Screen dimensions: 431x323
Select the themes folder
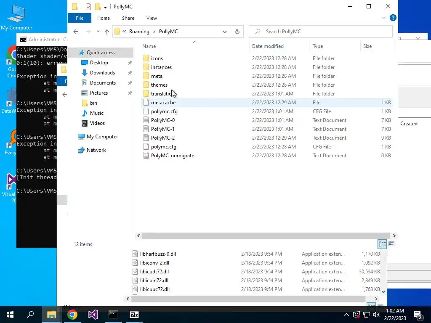pyautogui.click(x=159, y=85)
